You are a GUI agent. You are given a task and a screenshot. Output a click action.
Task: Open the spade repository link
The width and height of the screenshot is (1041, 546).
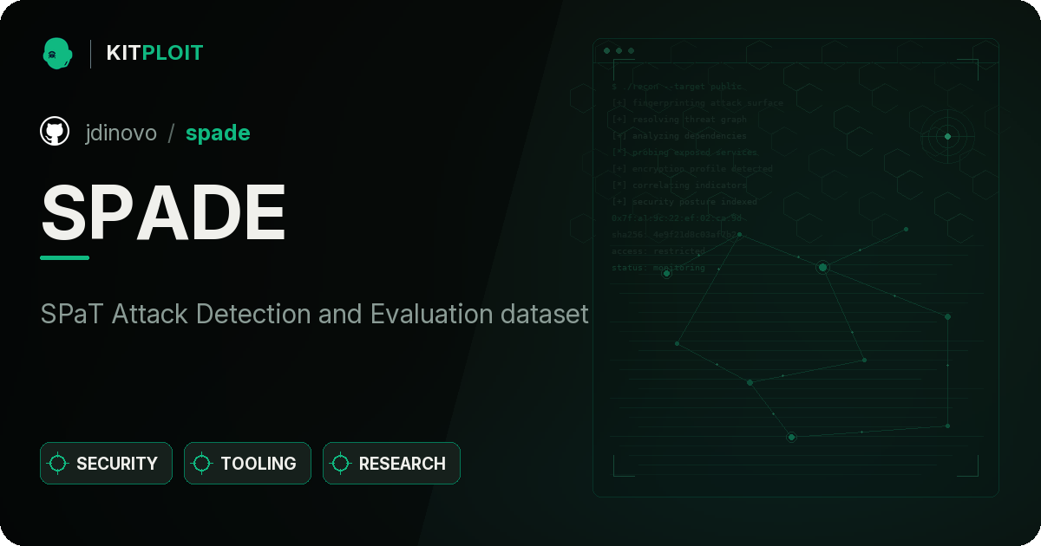(x=218, y=133)
